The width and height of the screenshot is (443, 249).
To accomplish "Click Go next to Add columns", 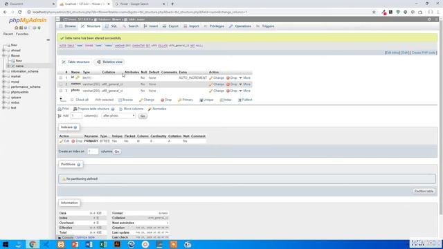I will (143, 116).
